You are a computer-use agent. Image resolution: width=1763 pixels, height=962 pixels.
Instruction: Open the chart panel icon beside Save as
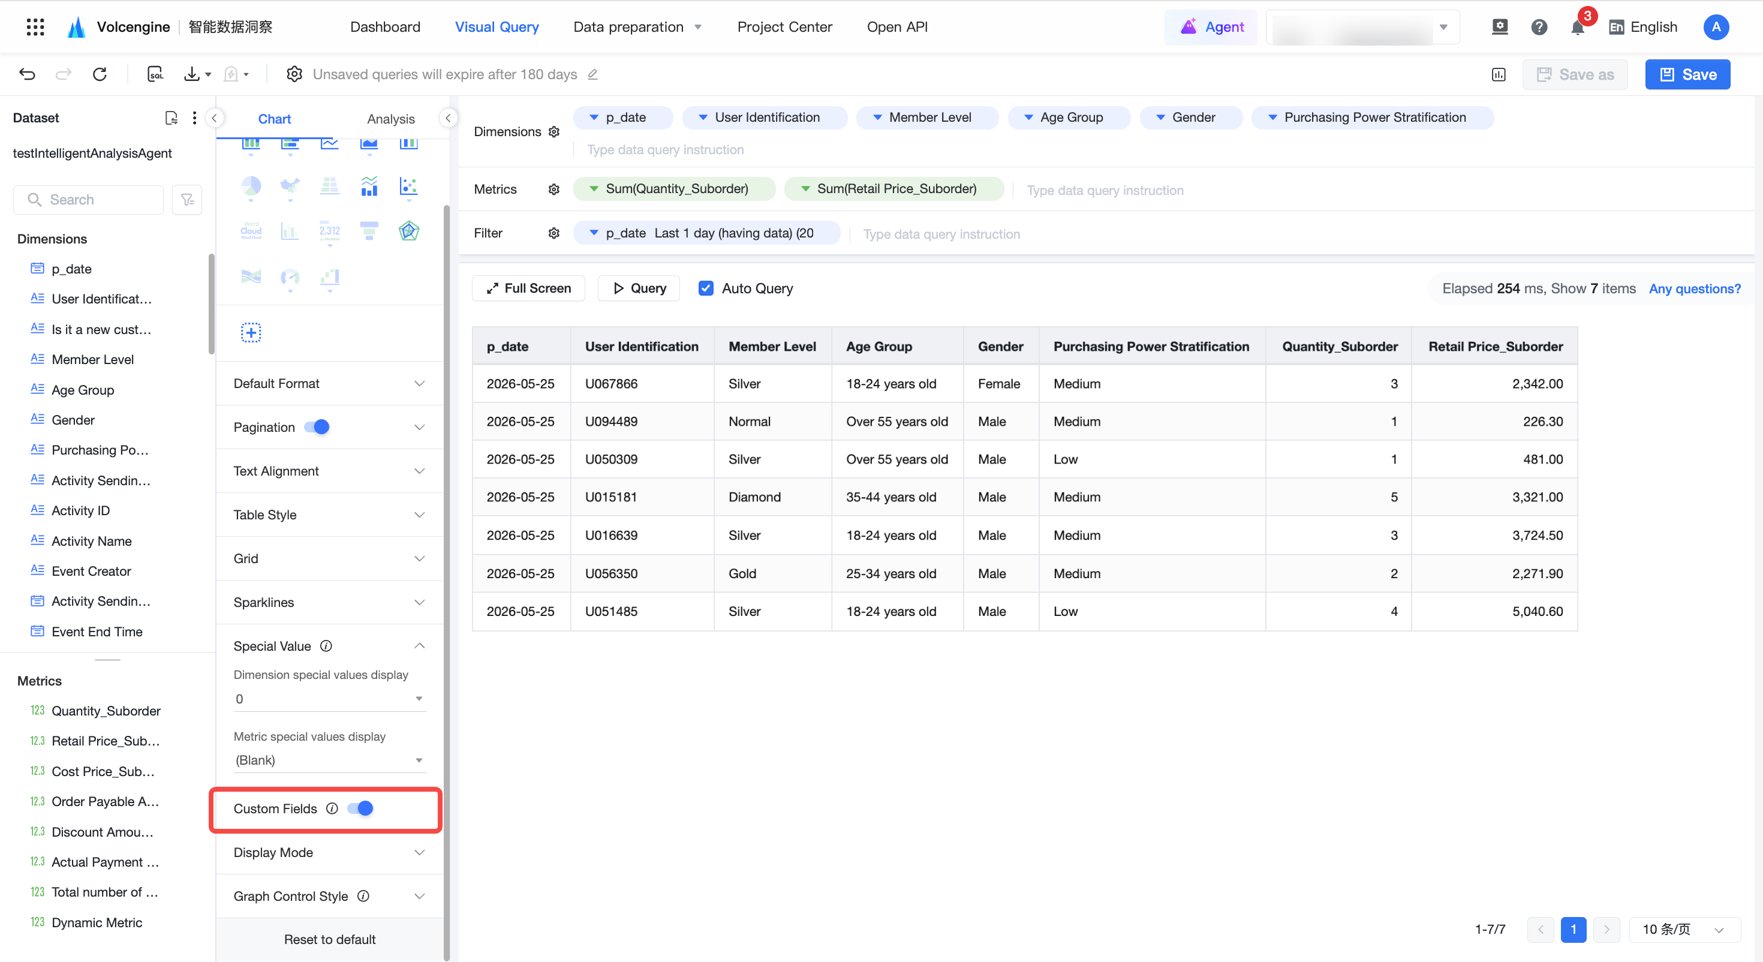(1498, 74)
